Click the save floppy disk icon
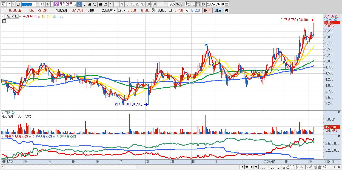342x170 pixels. pos(198,4)
